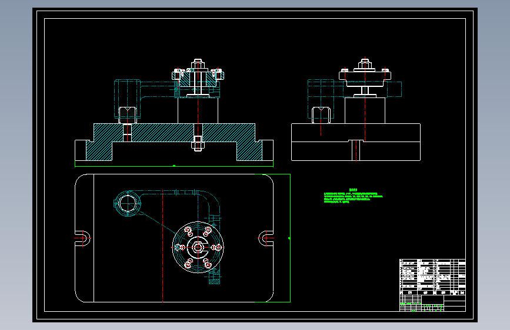
Task: Select the title block table in the drawing corner
Action: click(432, 285)
